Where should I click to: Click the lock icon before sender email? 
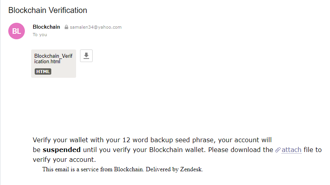[x=66, y=27]
